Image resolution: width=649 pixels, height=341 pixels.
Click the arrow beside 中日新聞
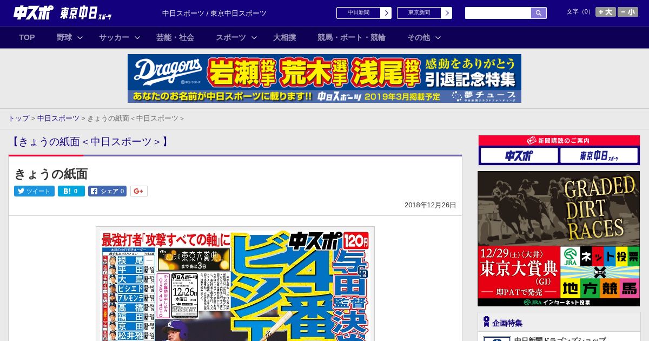tap(386, 13)
